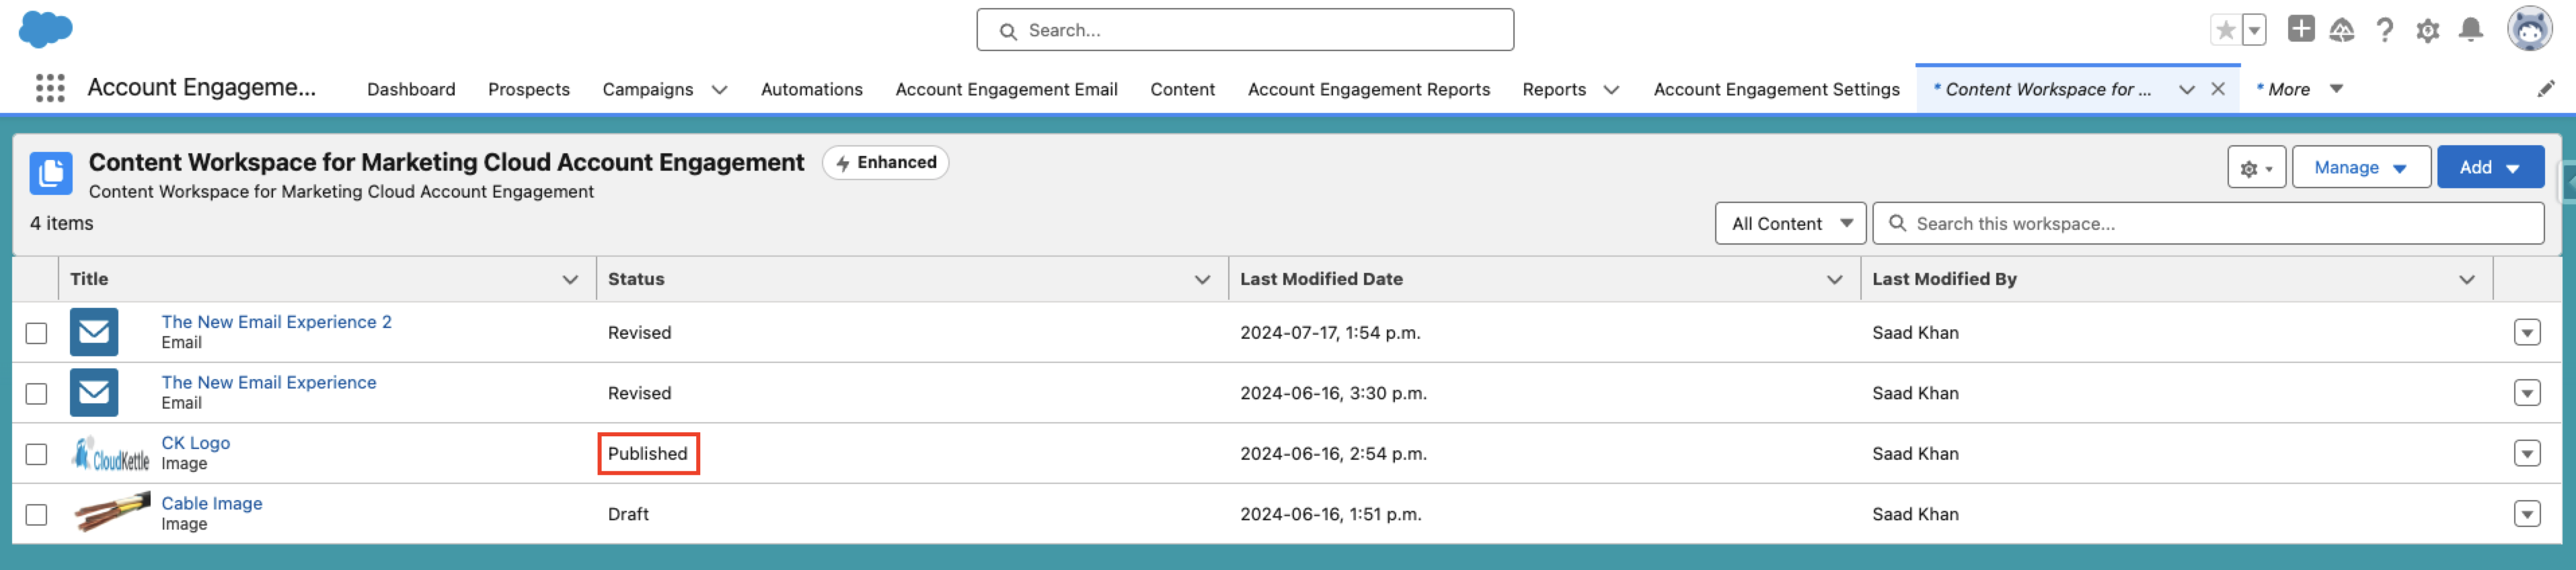Open Title column header menu
2576x570 pixels.
570,280
